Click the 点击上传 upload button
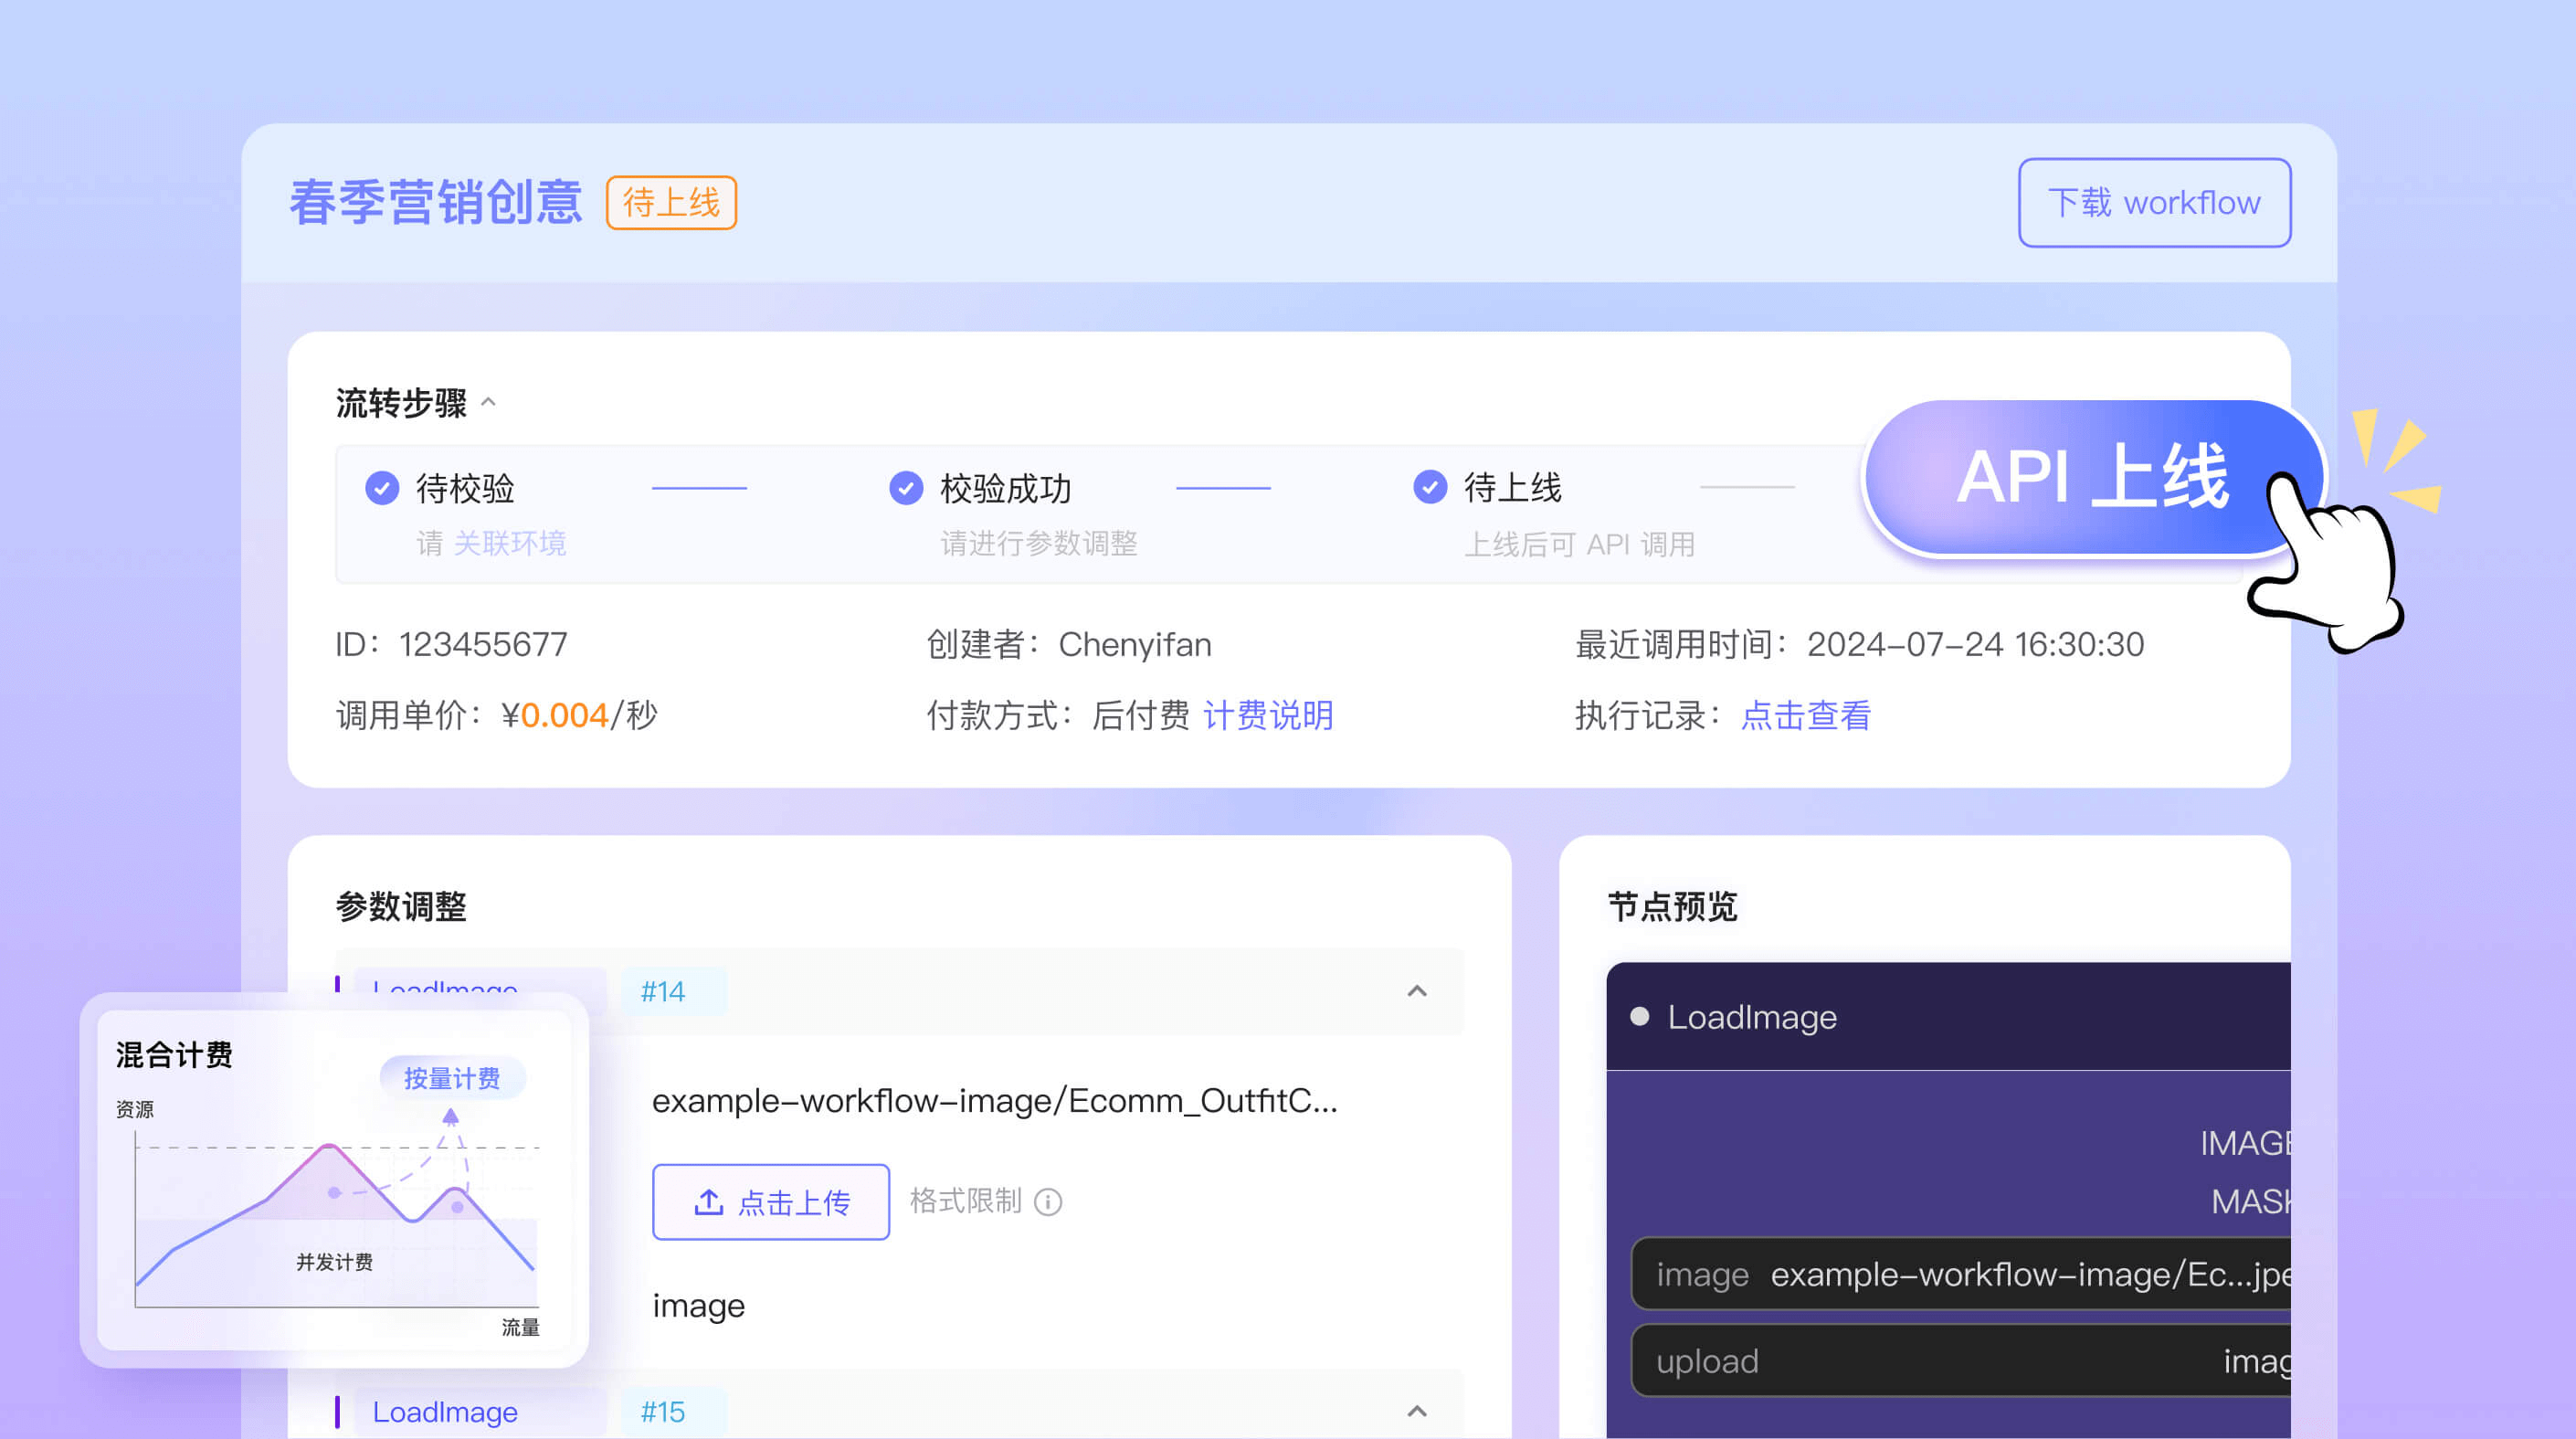2576x1439 pixels. pyautogui.click(x=771, y=1202)
